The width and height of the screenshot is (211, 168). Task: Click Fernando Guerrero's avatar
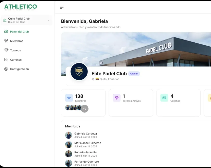(x=69, y=163)
